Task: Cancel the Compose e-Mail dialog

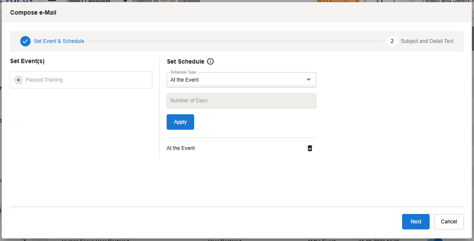Action: [x=449, y=222]
